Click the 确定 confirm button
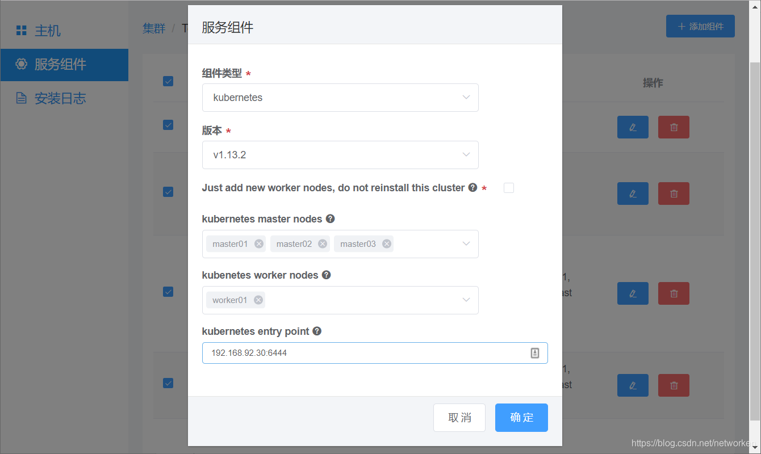Viewport: 761px width, 454px height. 521,418
